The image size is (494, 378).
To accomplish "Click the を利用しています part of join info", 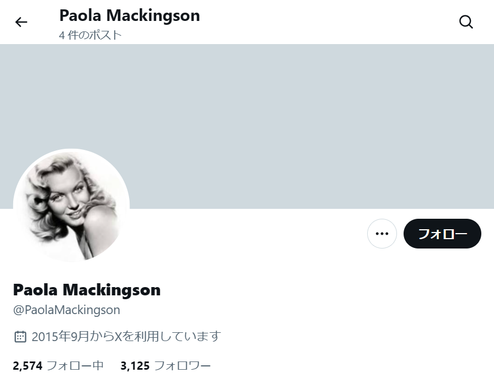I will coord(171,337).
